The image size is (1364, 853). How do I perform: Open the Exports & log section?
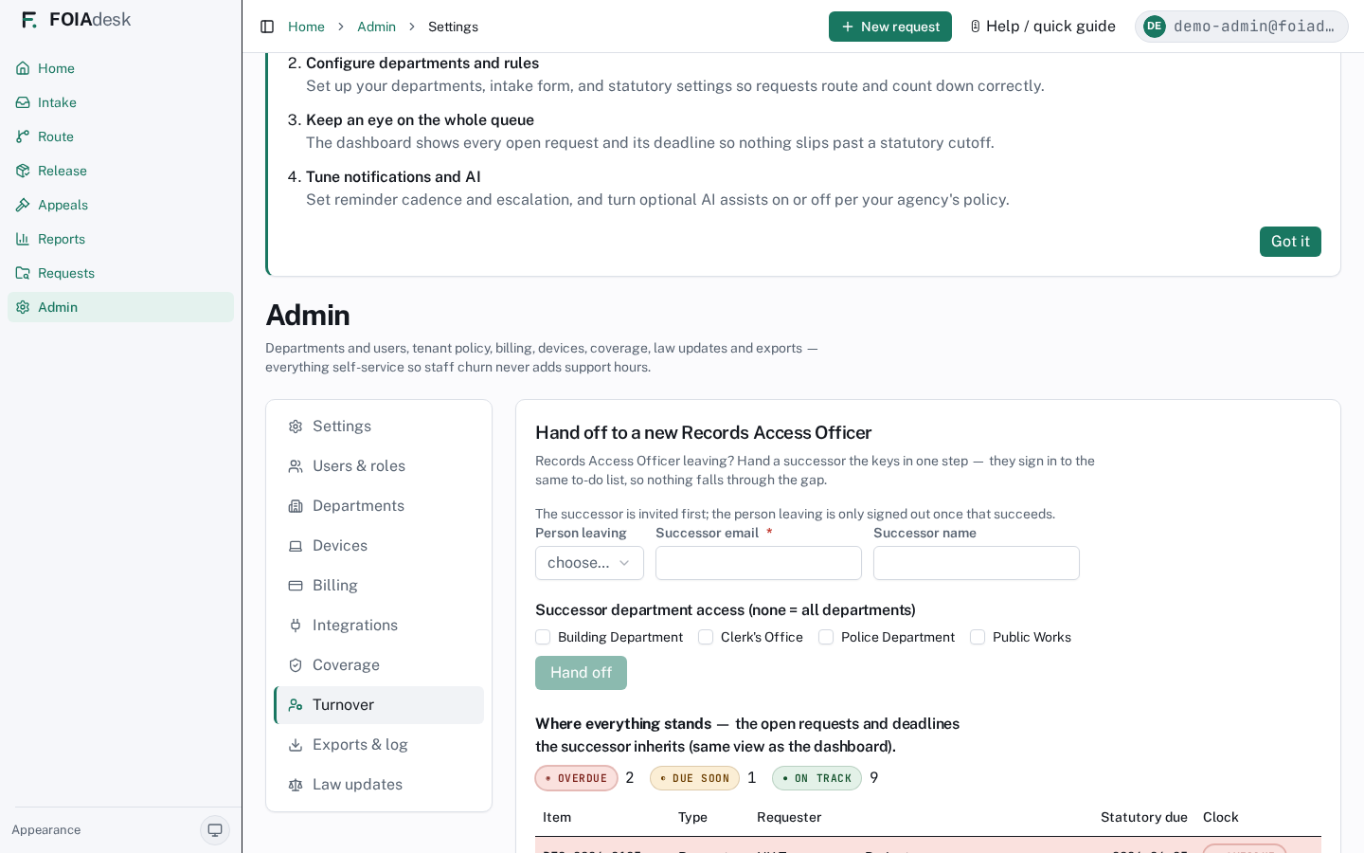click(379, 745)
